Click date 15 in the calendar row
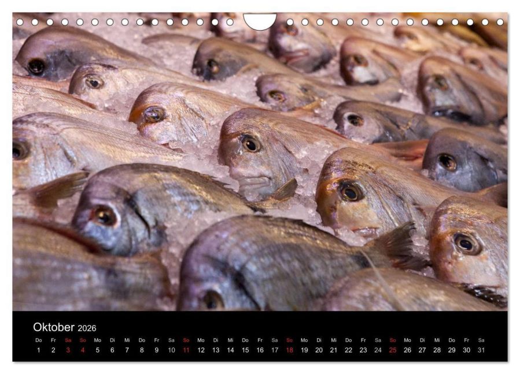The width and height of the screenshot is (520, 374). pyautogui.click(x=245, y=350)
